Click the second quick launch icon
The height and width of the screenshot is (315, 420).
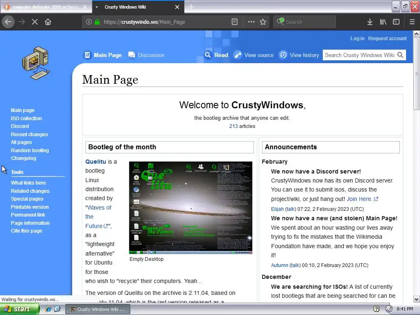[x=57, y=309]
